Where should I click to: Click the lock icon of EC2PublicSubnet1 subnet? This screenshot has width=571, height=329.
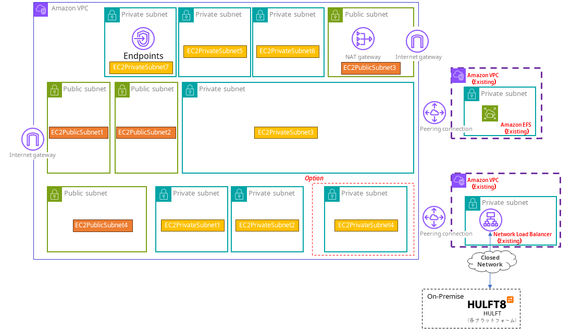54,90
